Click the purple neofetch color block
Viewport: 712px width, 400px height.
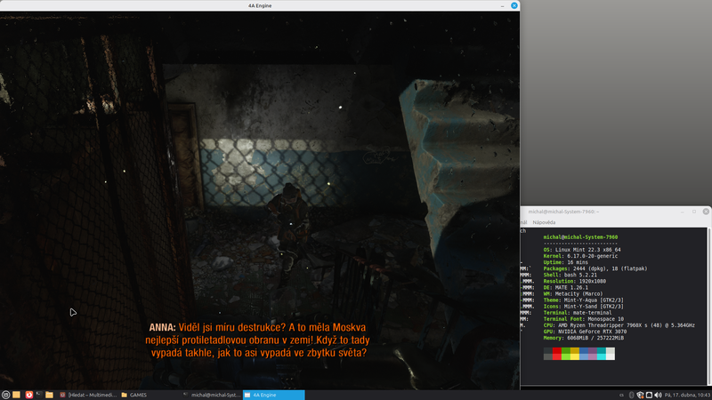click(x=593, y=354)
